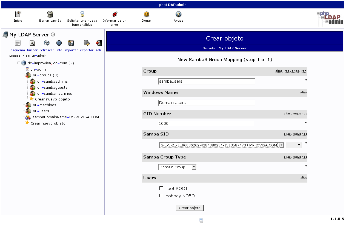The image size is (346, 225).
Task: Click the clock icon beside My LDAP Server
Action: click(53, 34)
